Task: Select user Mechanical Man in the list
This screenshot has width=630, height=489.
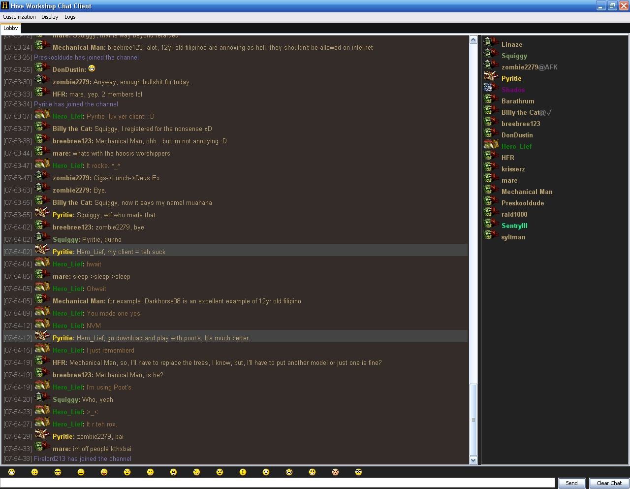Action: 527,192
